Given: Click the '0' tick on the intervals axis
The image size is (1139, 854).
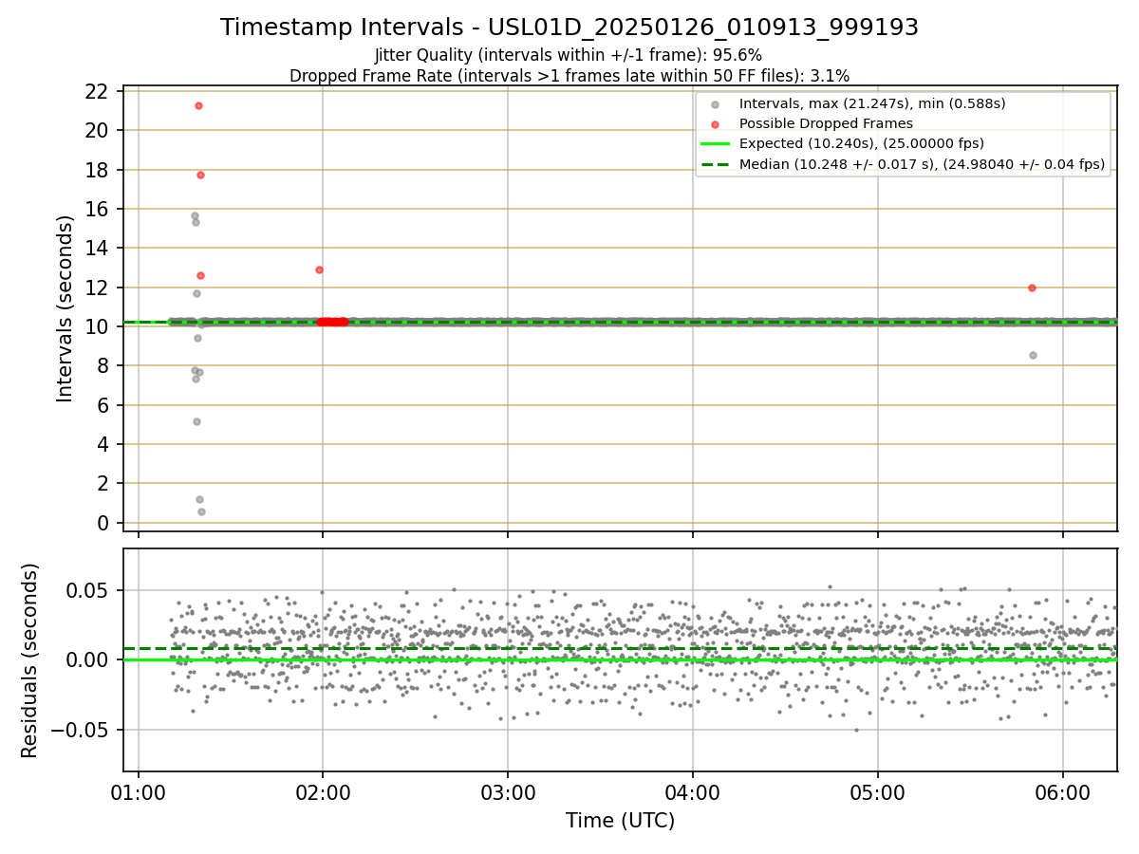Looking at the screenshot, I should (102, 523).
